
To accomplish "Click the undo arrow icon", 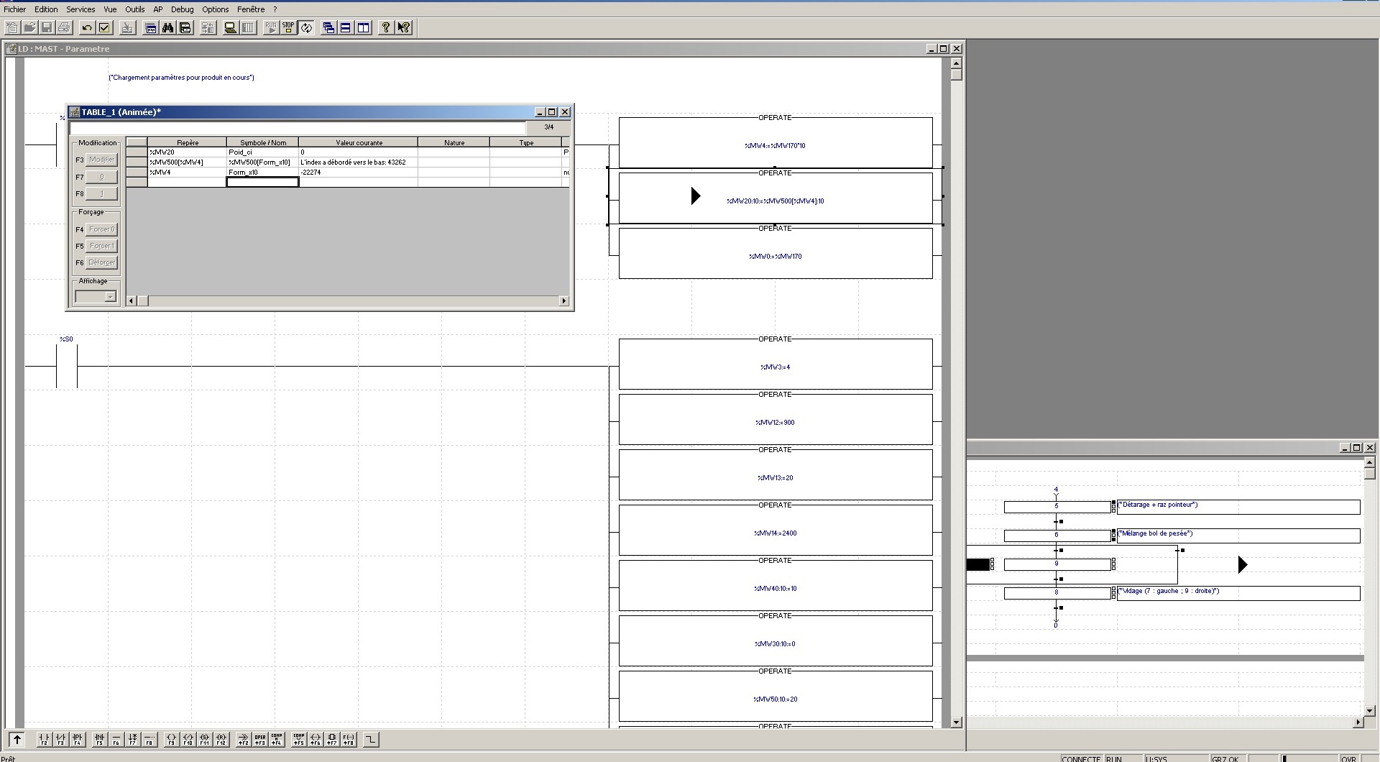I will (x=87, y=28).
